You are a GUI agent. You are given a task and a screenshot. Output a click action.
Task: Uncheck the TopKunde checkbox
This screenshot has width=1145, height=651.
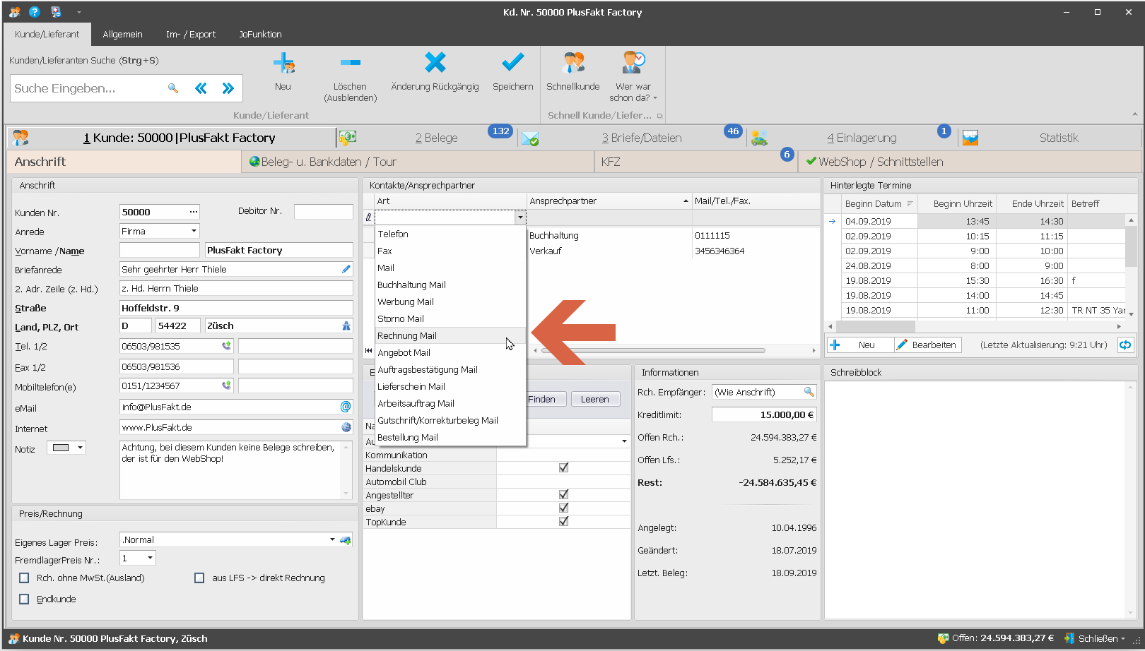coord(563,521)
